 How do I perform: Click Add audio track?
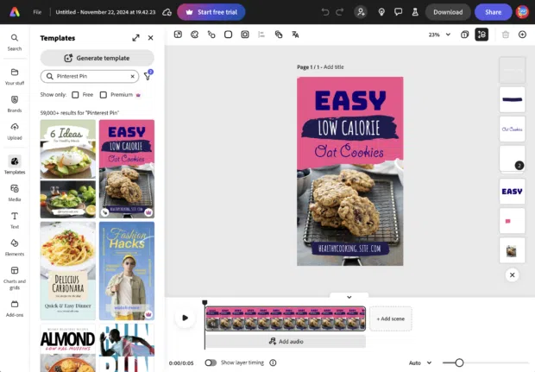pyautogui.click(x=286, y=341)
